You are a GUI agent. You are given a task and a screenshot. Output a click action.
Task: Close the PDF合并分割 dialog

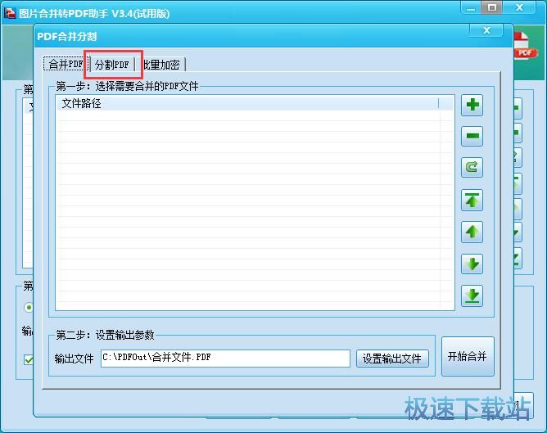(486, 30)
